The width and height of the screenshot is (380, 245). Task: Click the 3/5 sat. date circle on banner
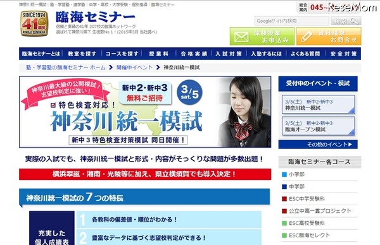[190, 93]
